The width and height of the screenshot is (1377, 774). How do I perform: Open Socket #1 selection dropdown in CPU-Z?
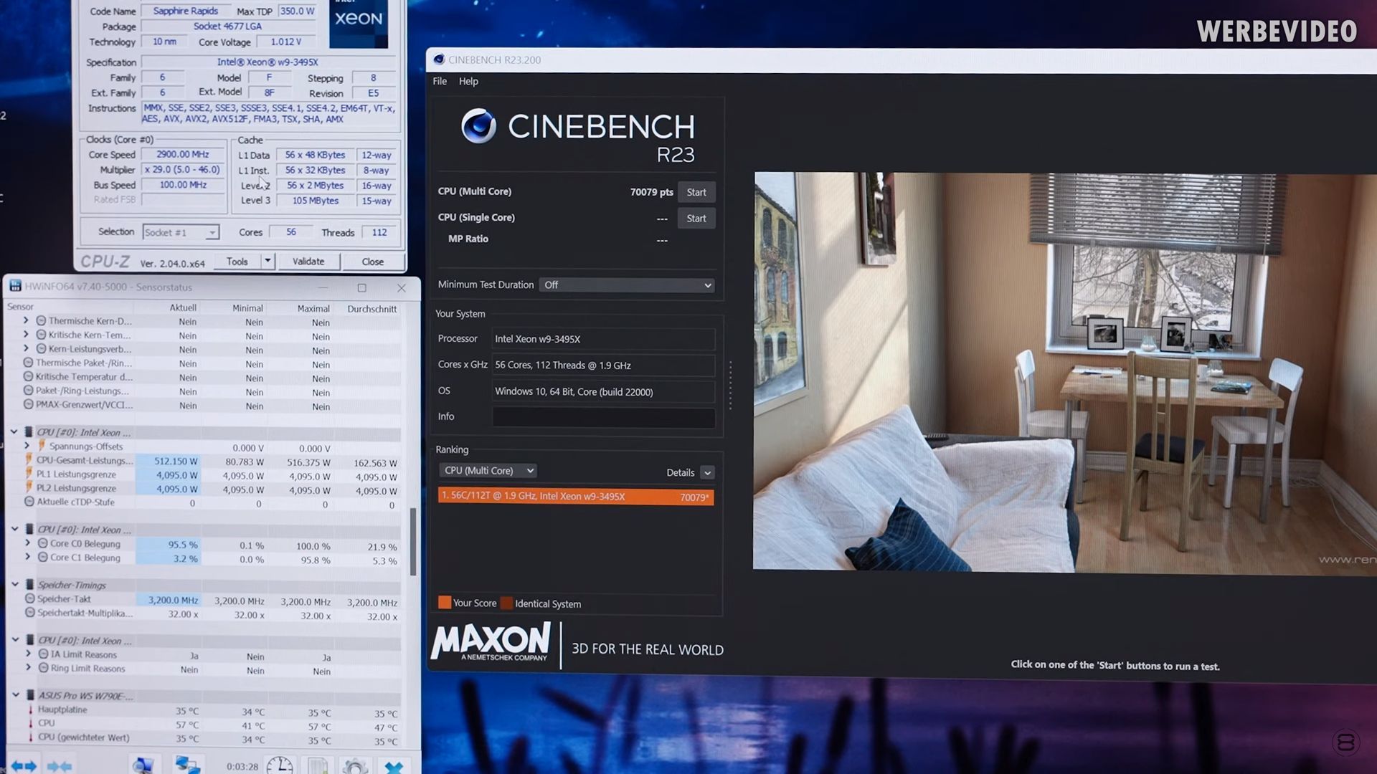click(x=181, y=232)
